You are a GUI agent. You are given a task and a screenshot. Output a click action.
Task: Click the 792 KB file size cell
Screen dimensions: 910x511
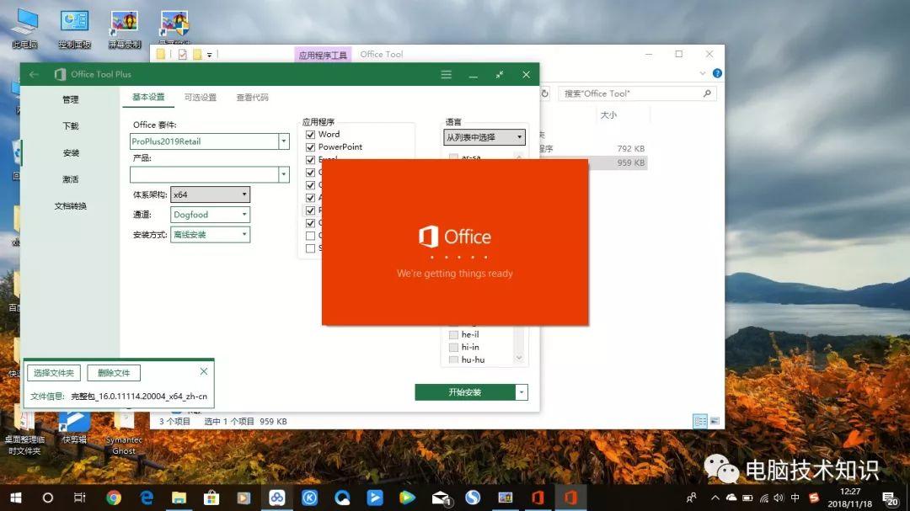pyautogui.click(x=631, y=148)
